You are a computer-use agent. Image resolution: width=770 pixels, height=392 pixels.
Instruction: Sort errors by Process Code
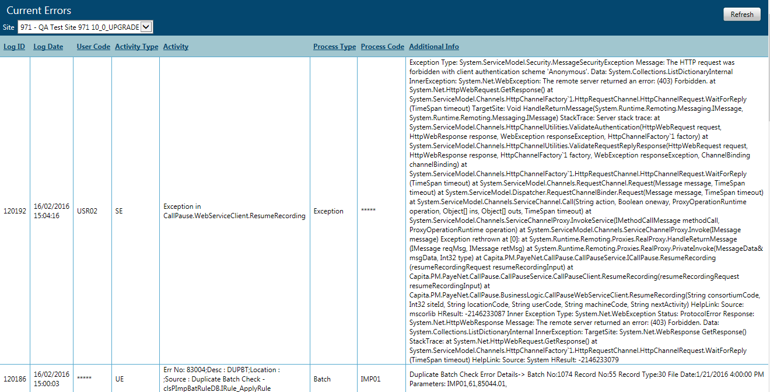[382, 46]
